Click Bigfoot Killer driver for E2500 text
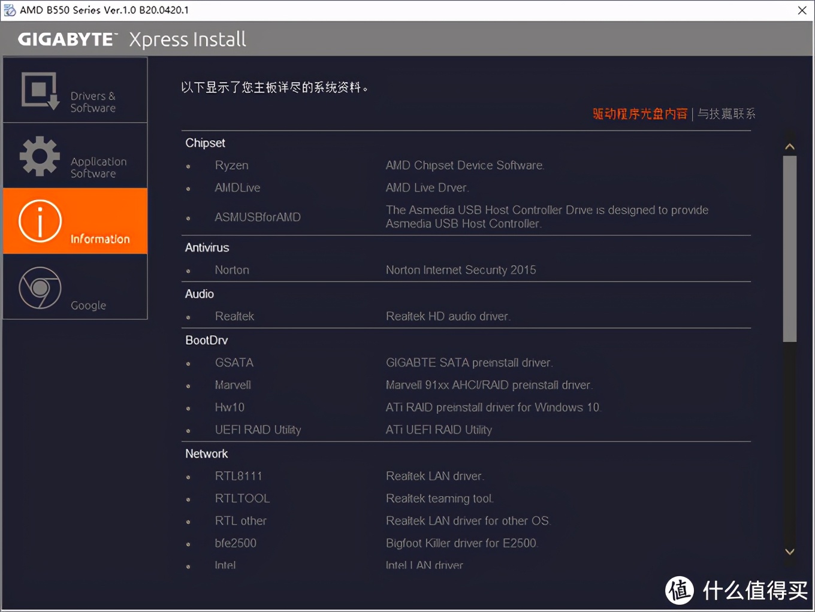815x612 pixels. click(x=461, y=543)
